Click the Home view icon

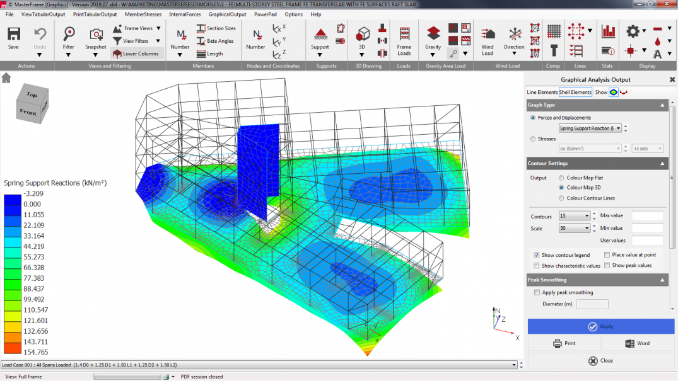click(x=6, y=78)
